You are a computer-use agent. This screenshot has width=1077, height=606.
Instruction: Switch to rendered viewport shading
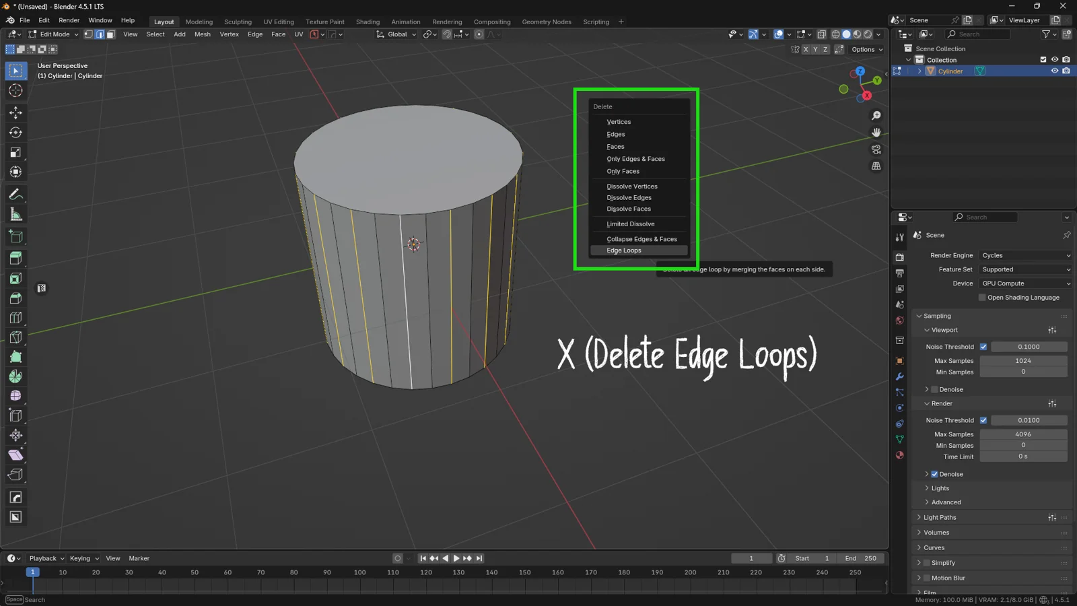(x=868, y=34)
